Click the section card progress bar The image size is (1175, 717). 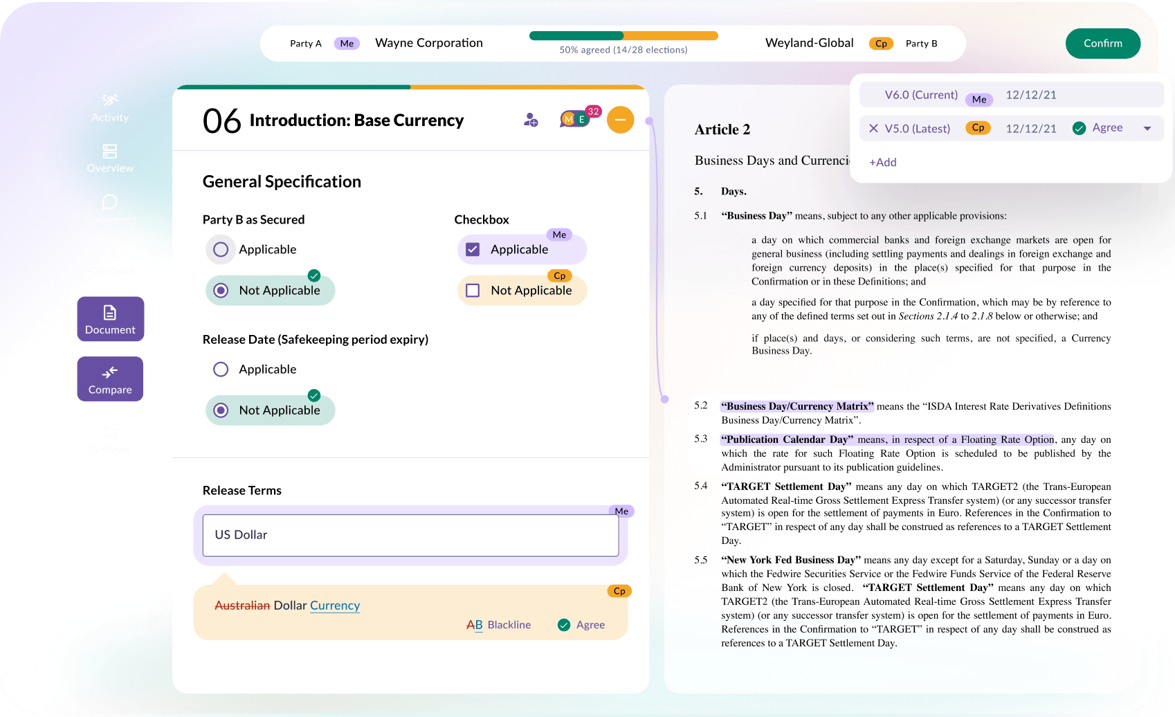(x=411, y=87)
